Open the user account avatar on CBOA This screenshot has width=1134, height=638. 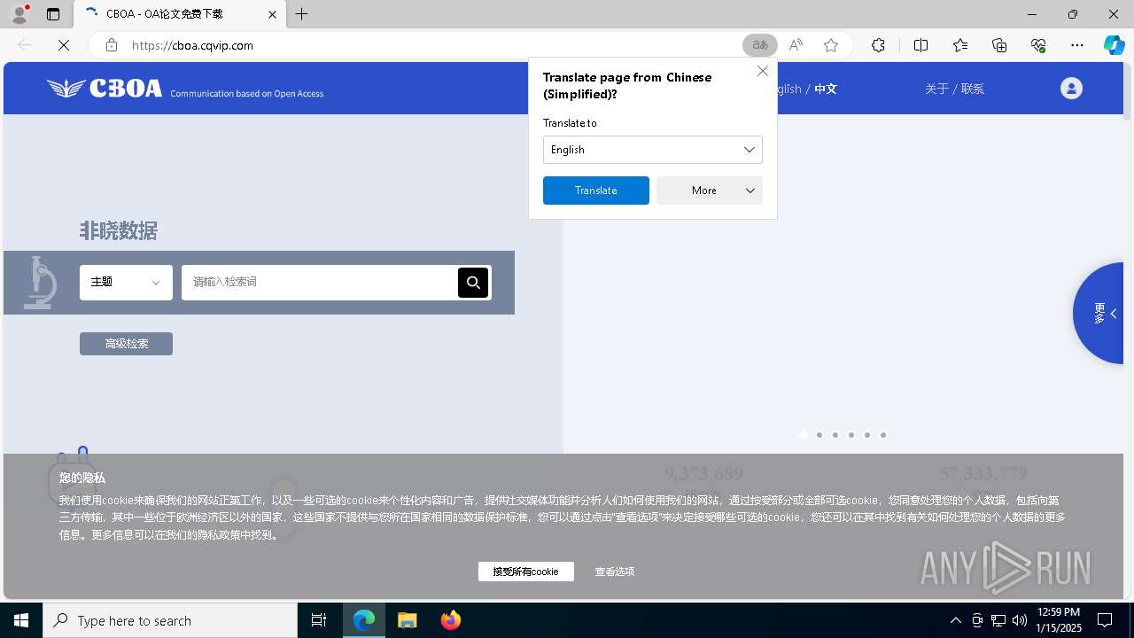coord(1071,88)
